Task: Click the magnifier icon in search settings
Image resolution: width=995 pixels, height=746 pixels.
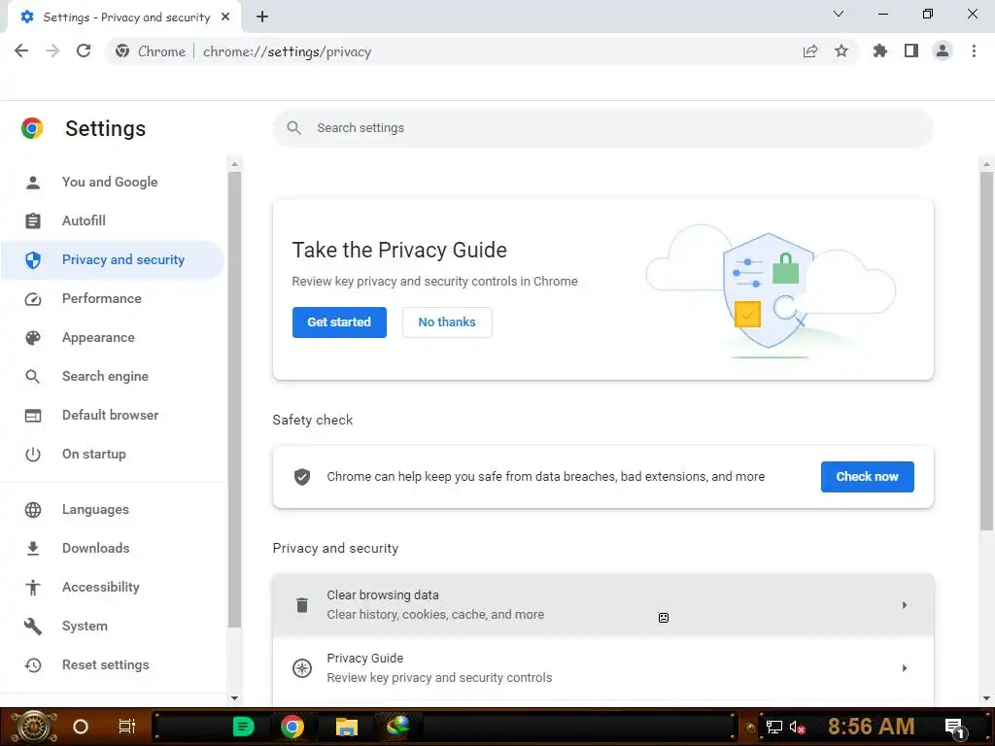Action: [293, 128]
